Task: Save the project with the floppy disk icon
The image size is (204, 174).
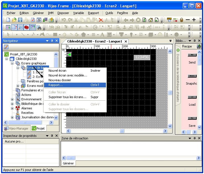Action: pyautogui.click(x=20, y=20)
